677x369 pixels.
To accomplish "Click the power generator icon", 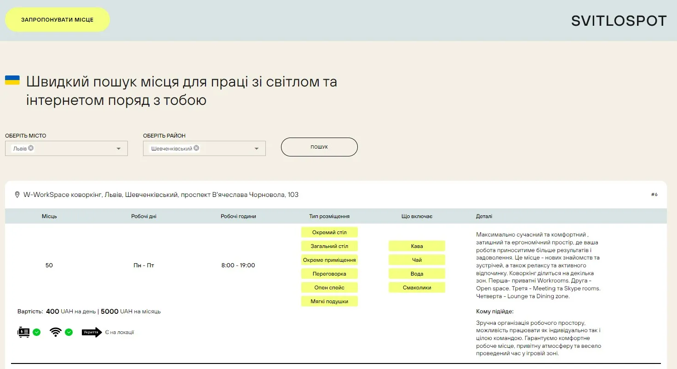I will click(x=24, y=332).
